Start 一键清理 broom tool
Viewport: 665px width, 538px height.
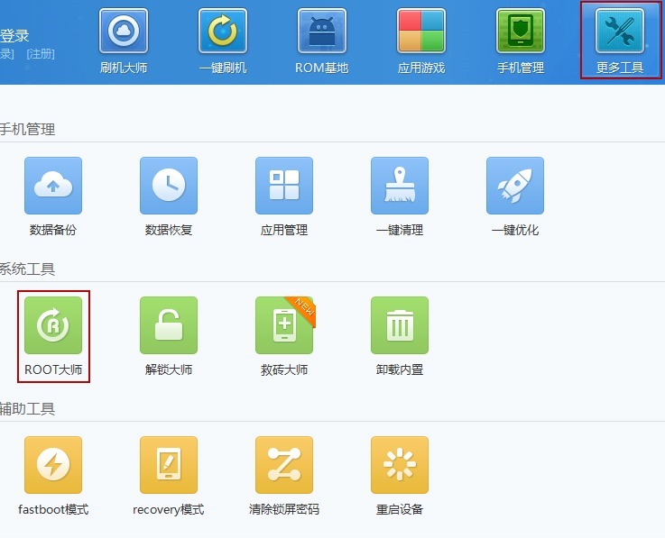[400, 186]
